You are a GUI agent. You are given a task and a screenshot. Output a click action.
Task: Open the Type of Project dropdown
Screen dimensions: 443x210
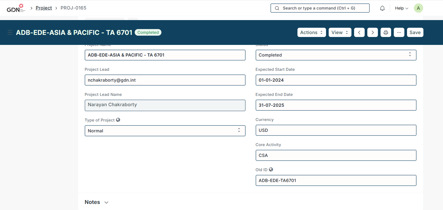point(165,131)
